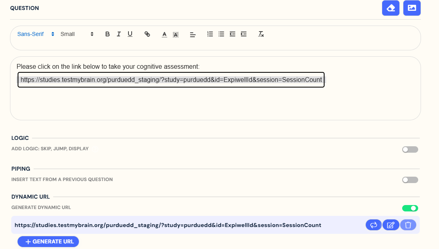Insert a hyperlink with the link icon
Image resolution: width=439 pixels, height=249 pixels.
tap(147, 34)
